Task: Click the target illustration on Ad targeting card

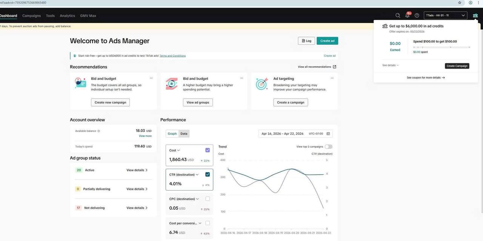Action: click(x=262, y=84)
